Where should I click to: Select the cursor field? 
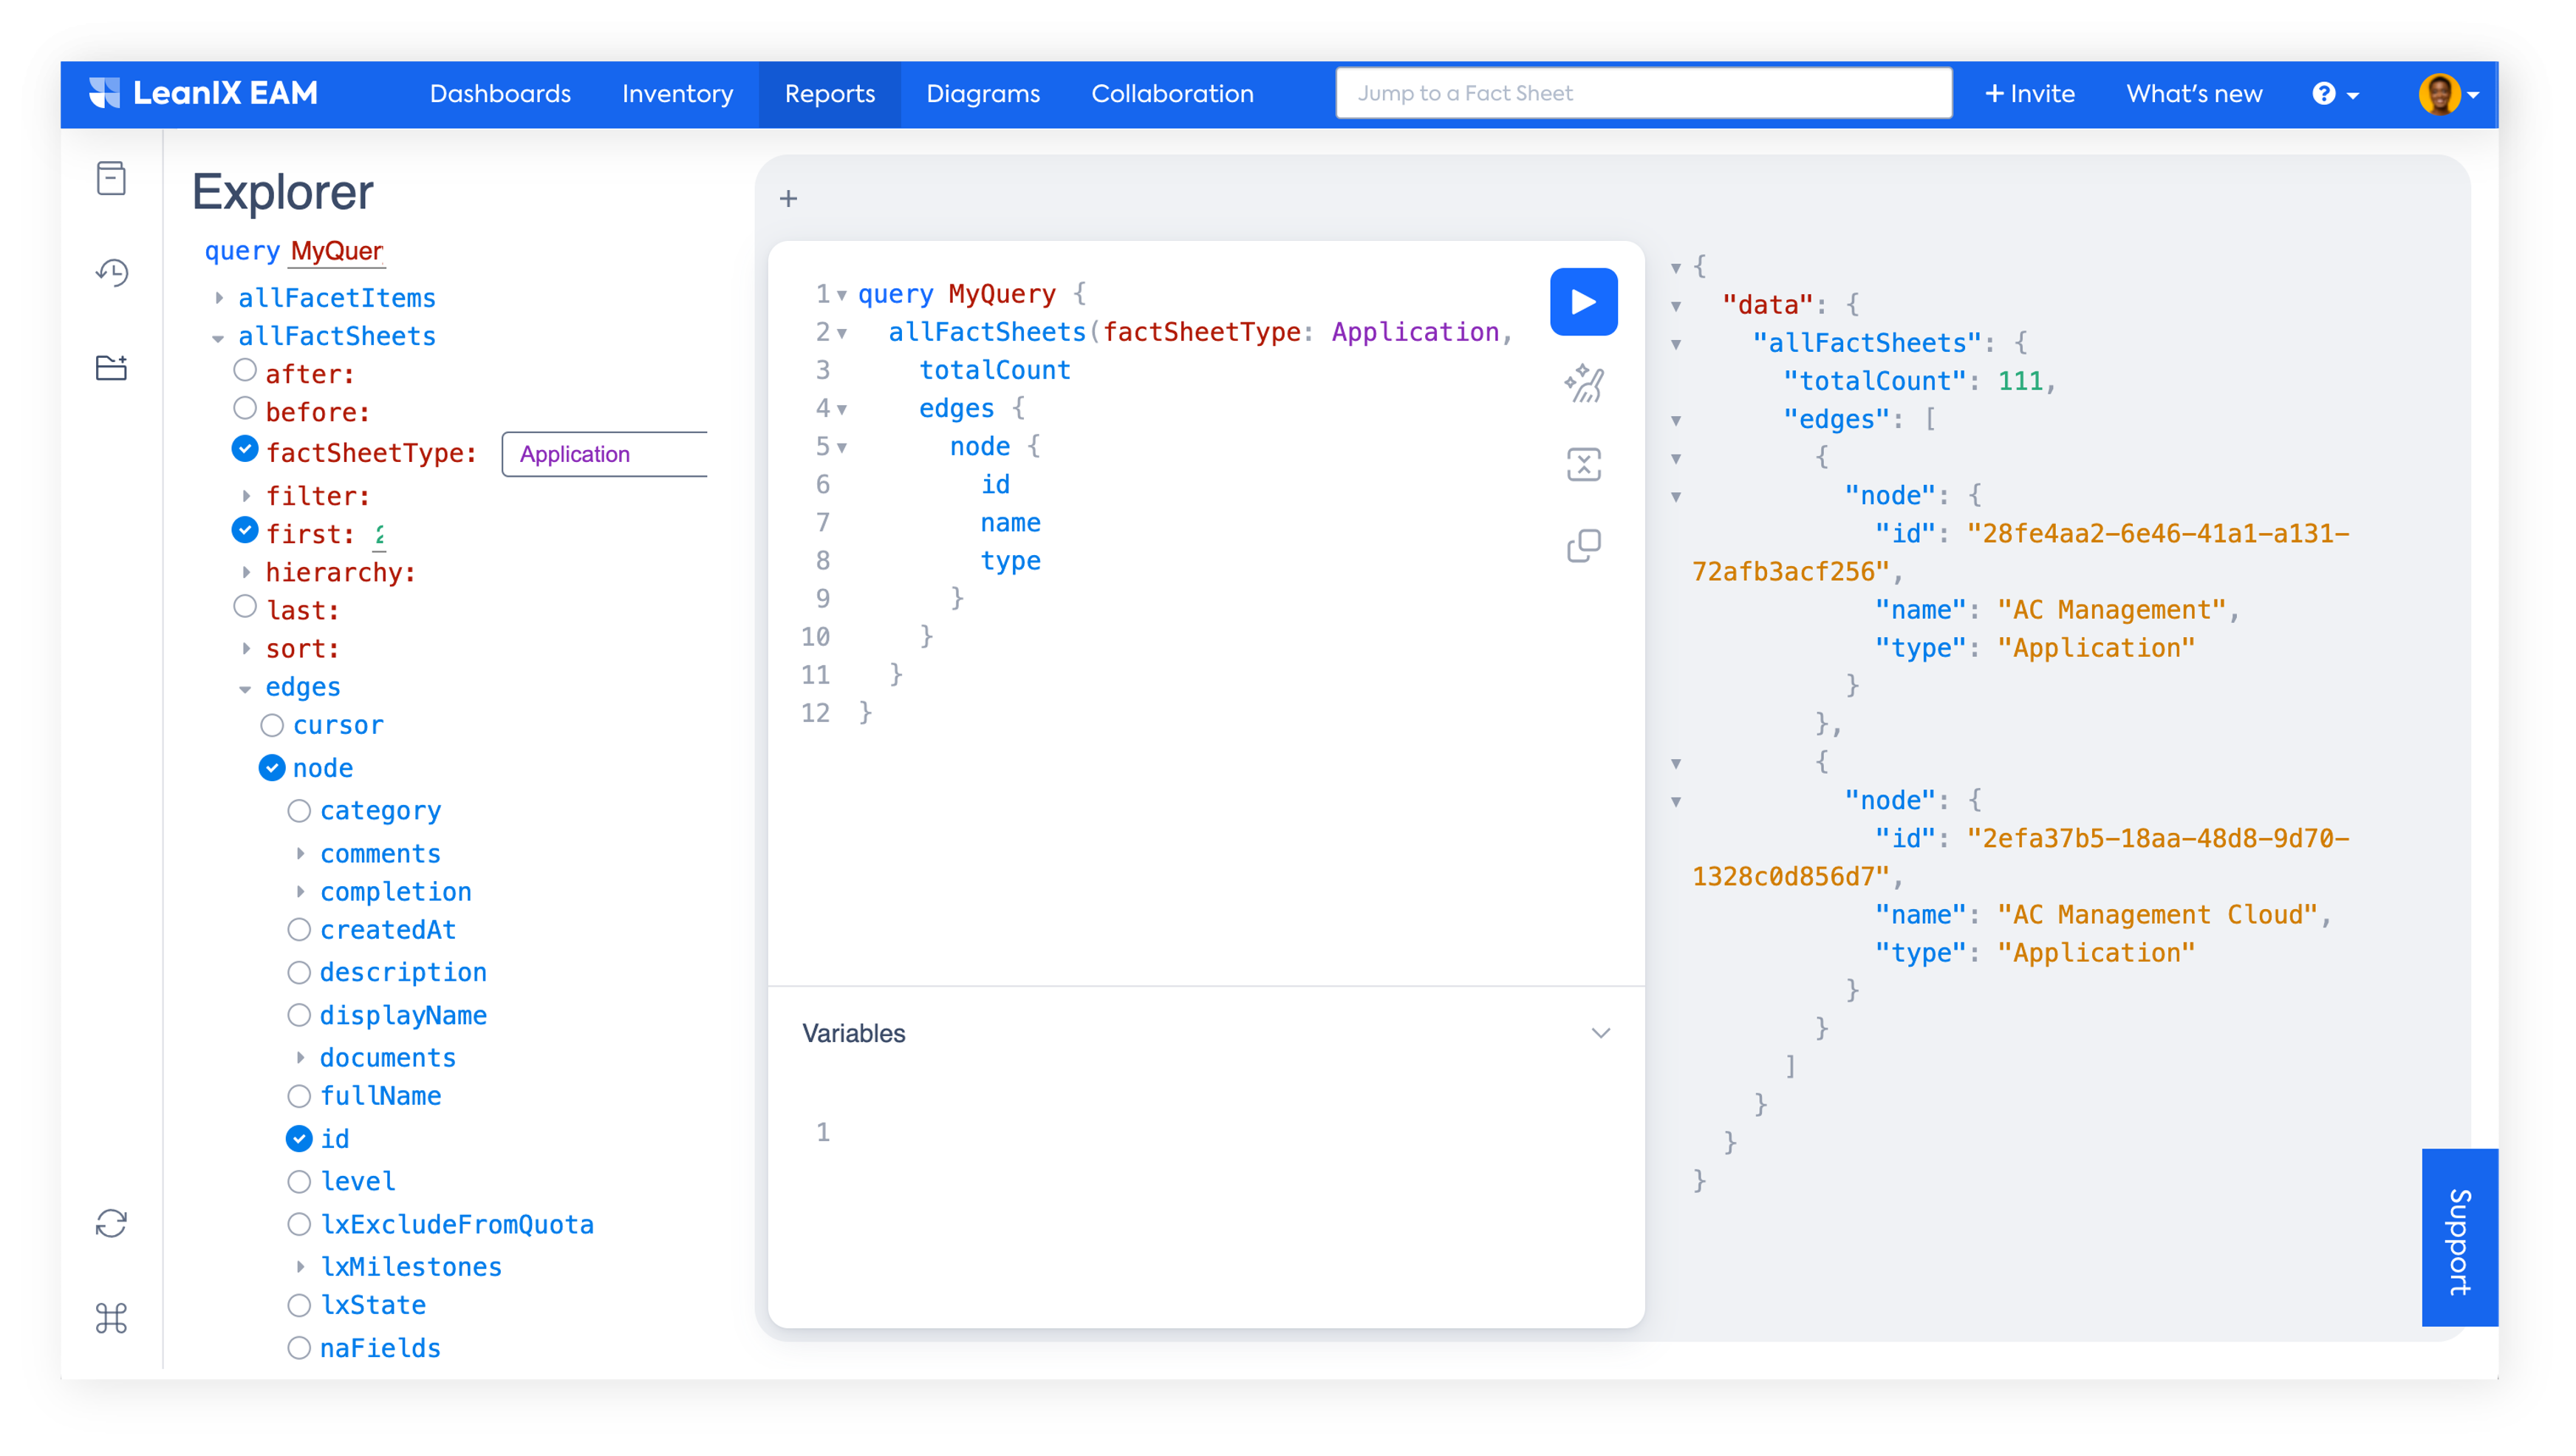[271, 724]
